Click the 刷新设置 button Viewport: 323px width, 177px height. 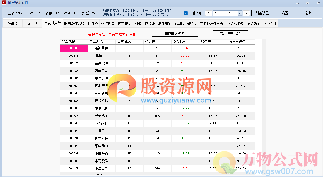click(262, 13)
